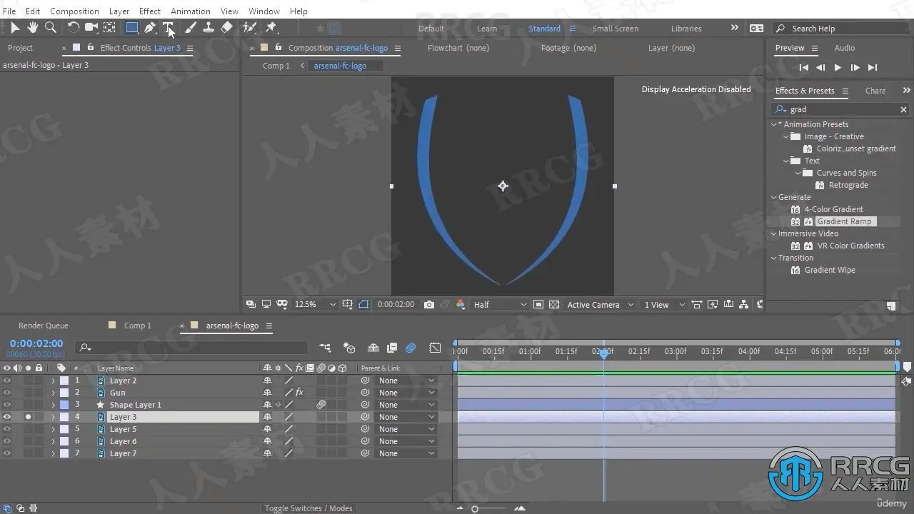
Task: Hide the Gun layer visibility
Action: pos(7,393)
